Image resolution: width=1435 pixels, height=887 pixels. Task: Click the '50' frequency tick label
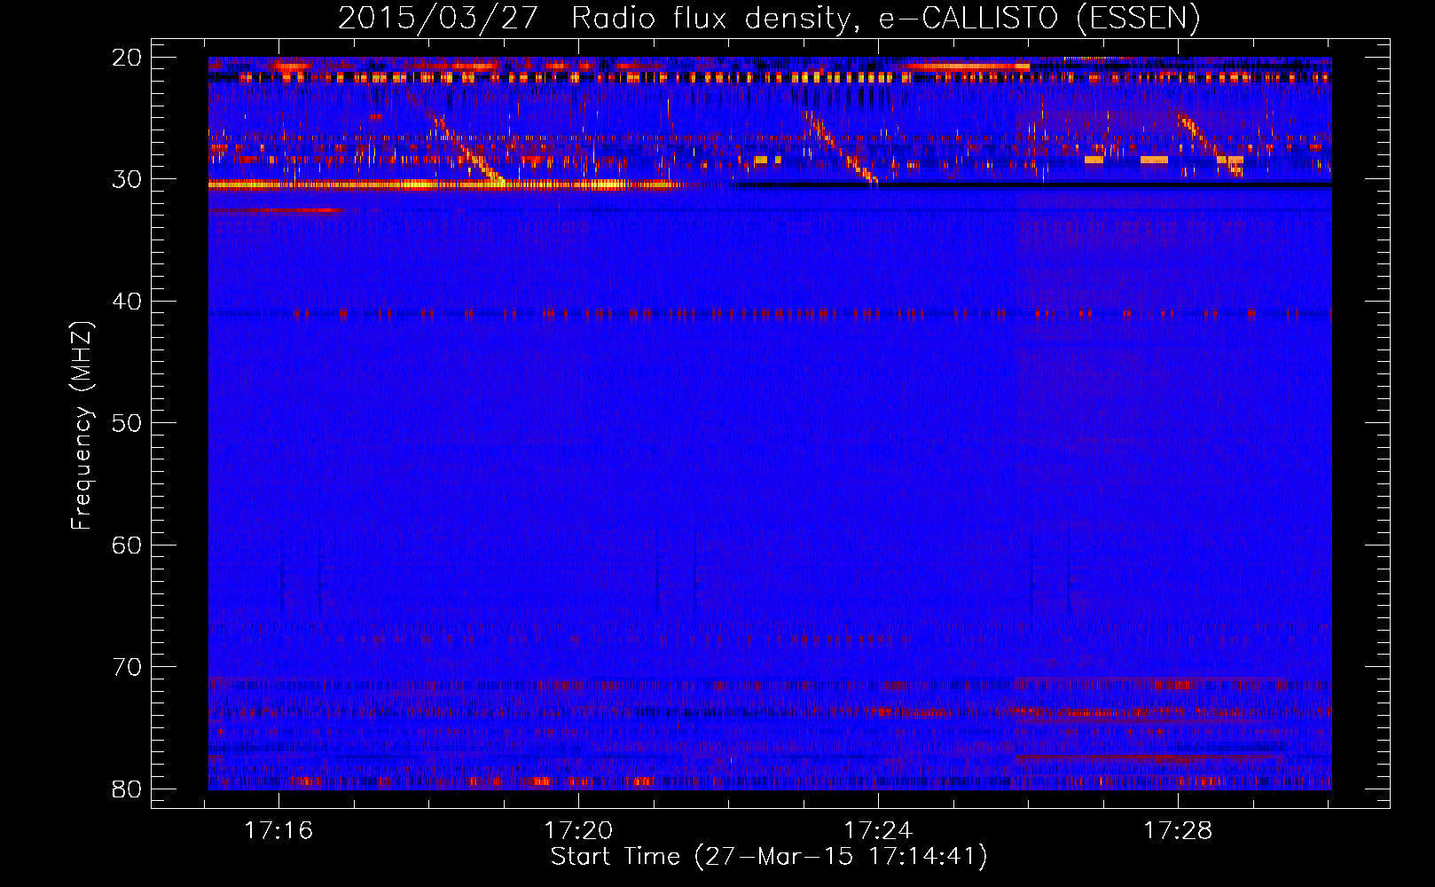coord(127,423)
